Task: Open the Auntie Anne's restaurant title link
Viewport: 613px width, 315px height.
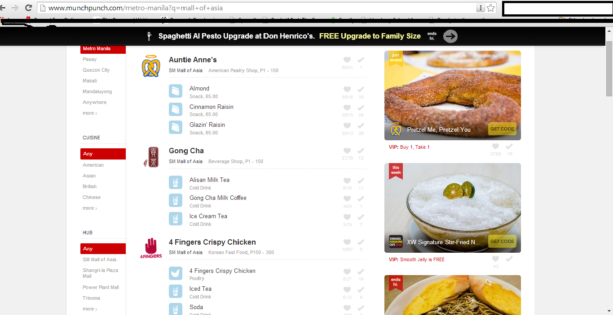Action: pyautogui.click(x=193, y=60)
